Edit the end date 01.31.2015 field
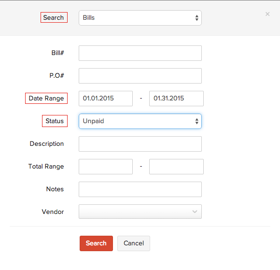This screenshot has width=280, height=270. (176, 99)
